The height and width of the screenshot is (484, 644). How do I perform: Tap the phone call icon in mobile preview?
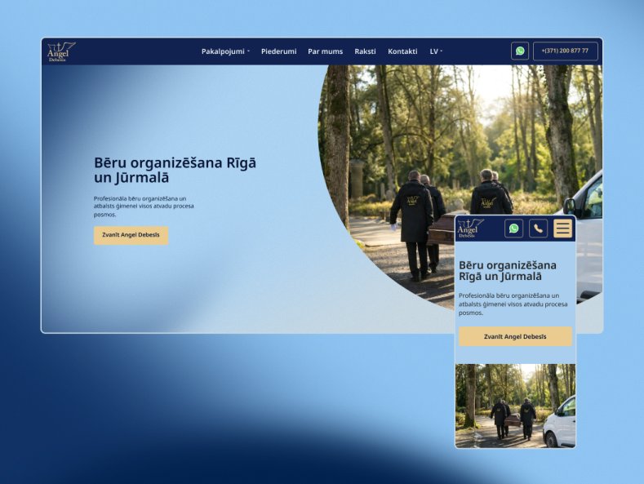pyautogui.click(x=538, y=229)
